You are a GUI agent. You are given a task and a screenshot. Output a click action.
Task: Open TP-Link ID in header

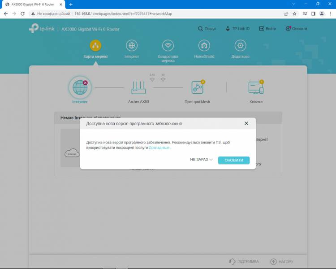pos(237,29)
